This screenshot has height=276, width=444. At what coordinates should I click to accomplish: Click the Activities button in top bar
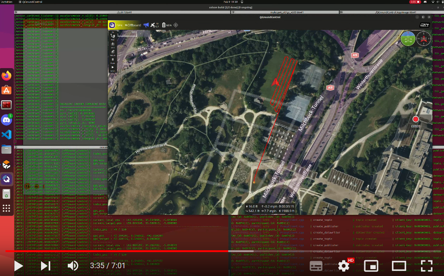[6, 2]
